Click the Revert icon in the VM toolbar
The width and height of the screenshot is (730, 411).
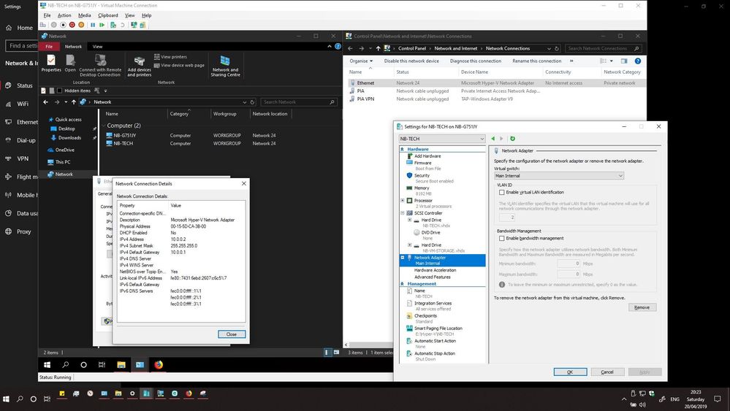(123, 25)
